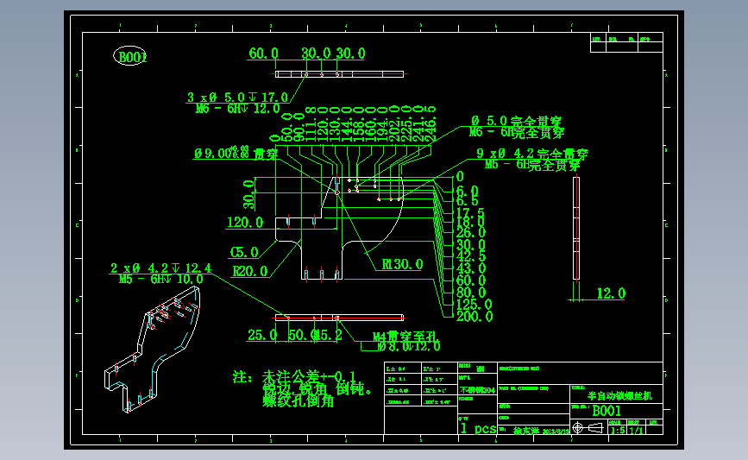Select the '半自动锁螺丝机' title text
748x460 pixels.
coord(619,396)
